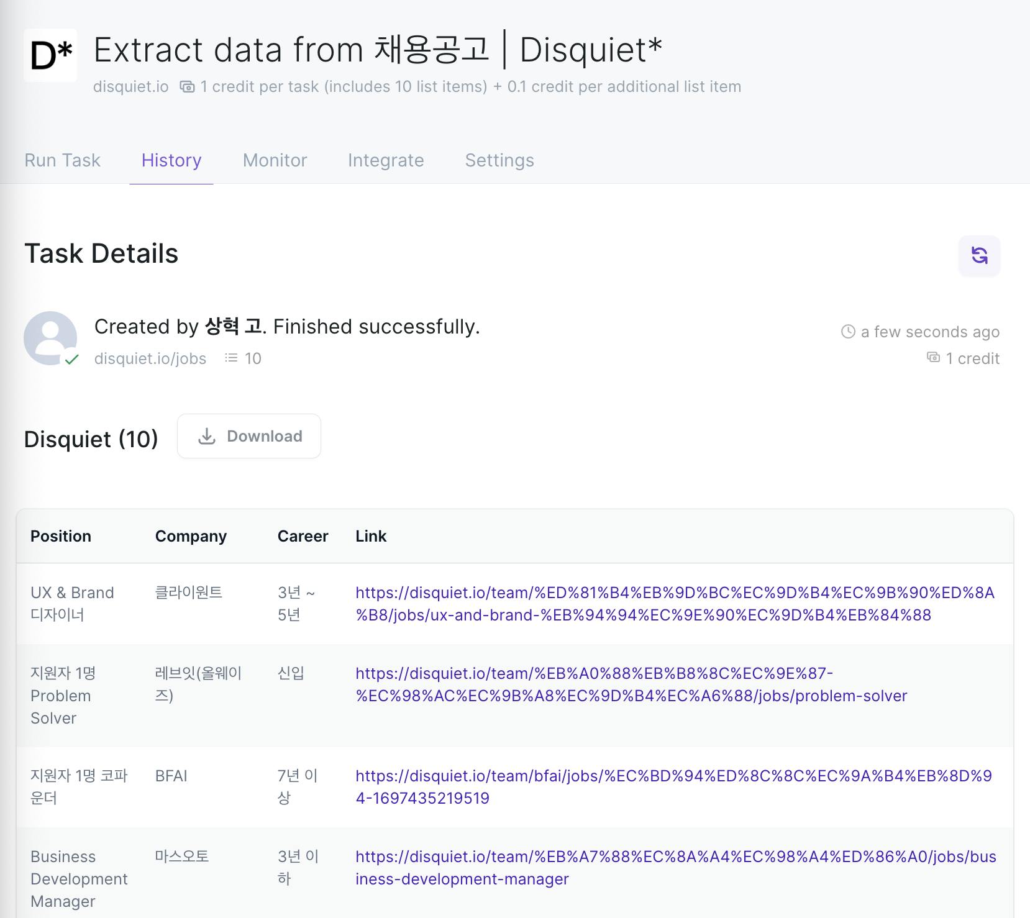The height and width of the screenshot is (918, 1030).
Task: Click the '1 credit' cost text
Action: point(973,358)
